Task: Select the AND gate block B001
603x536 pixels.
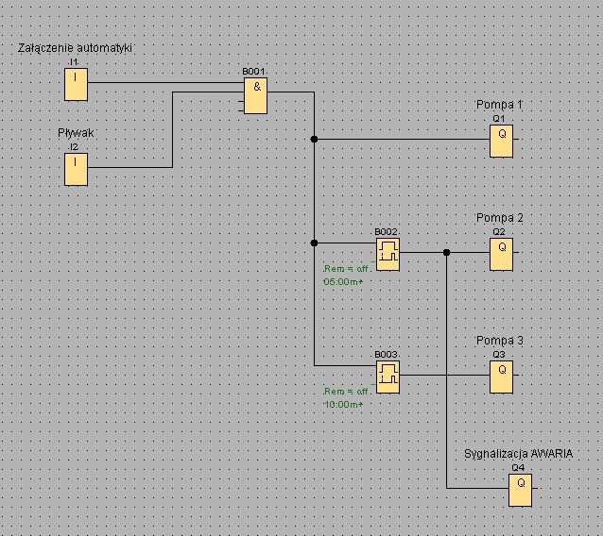Action: 255,95
